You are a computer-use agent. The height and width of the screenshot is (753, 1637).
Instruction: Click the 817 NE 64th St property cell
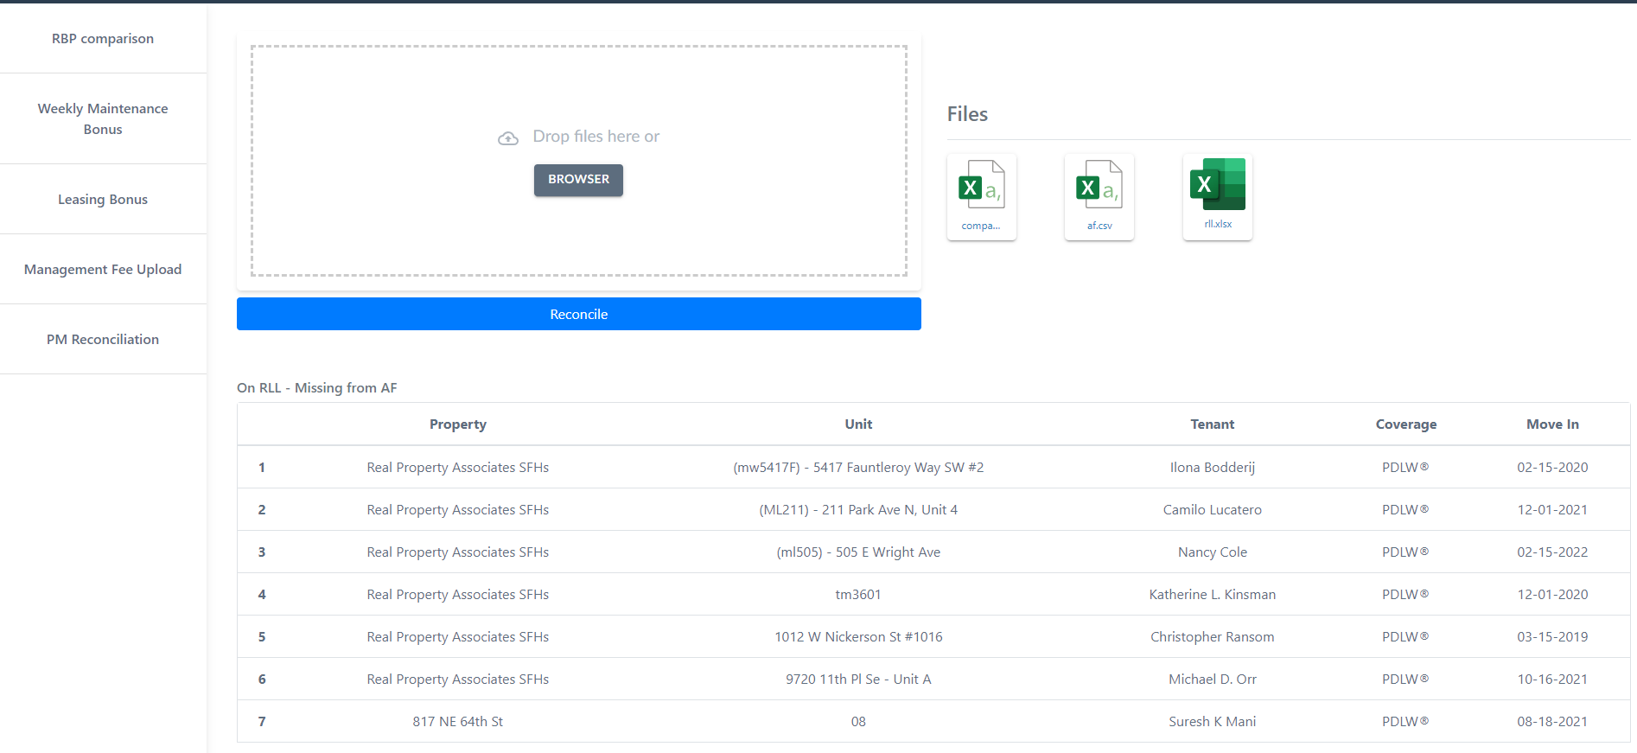coord(457,722)
